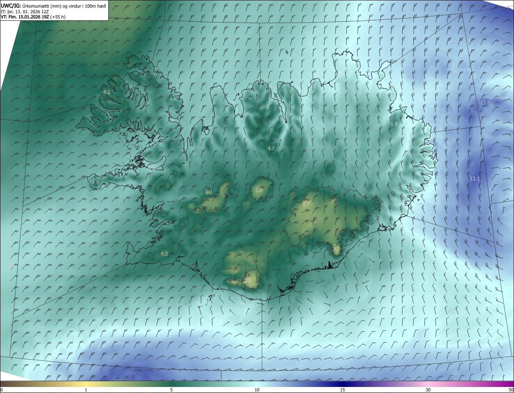The image size is (514, 393).
Task: Click the 13.1 value off the east coast
Action: (475, 178)
